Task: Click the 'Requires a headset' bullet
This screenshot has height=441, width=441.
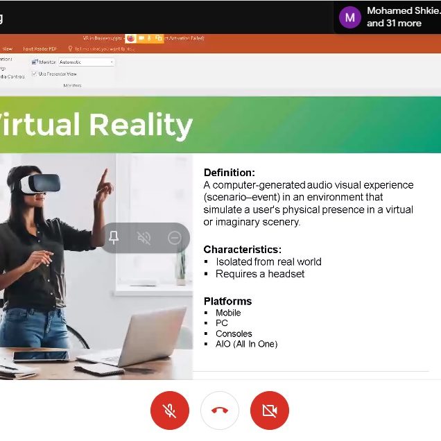Action: click(260, 274)
